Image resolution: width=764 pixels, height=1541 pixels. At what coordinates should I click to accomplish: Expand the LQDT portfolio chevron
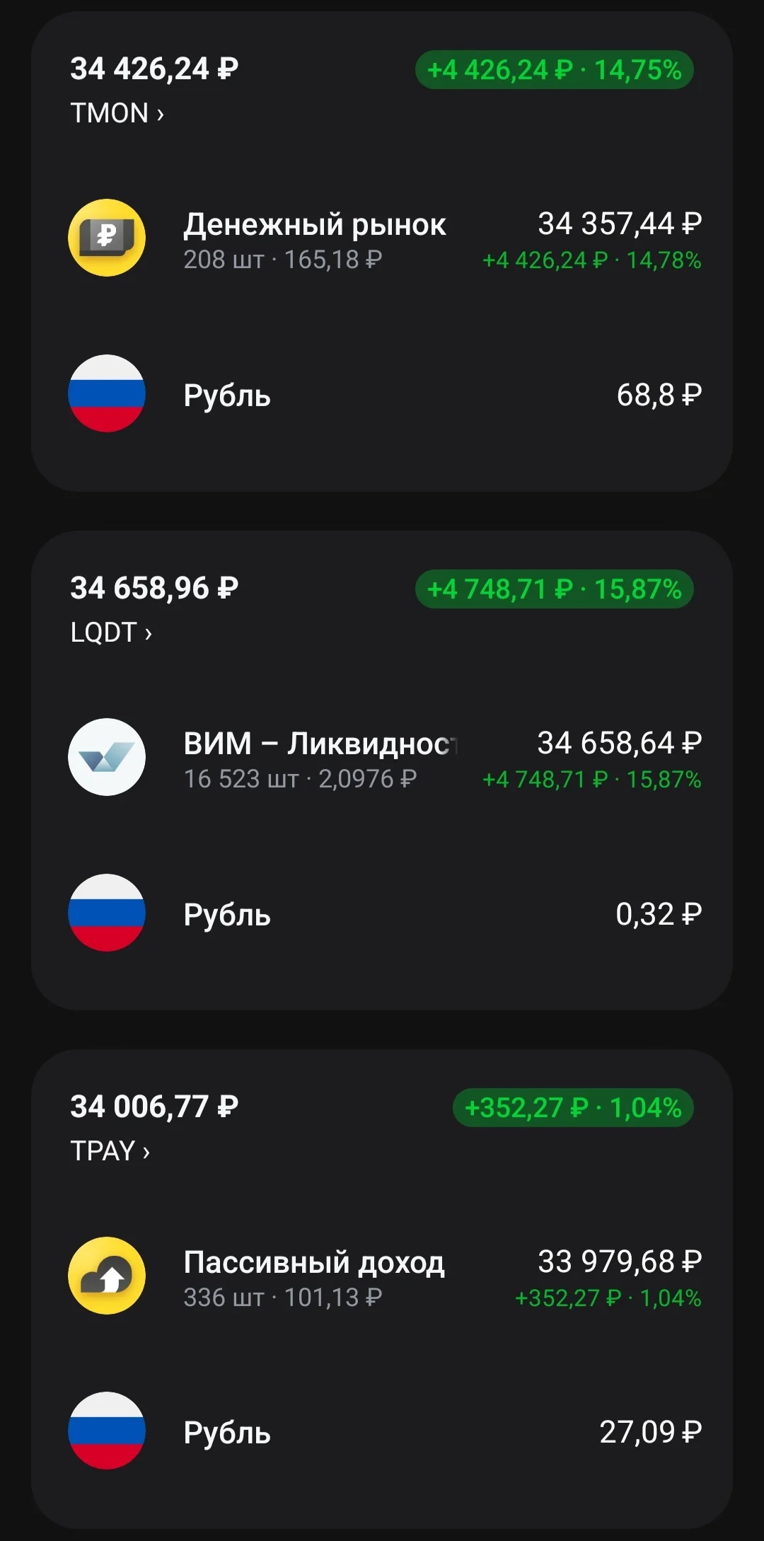pos(149,633)
